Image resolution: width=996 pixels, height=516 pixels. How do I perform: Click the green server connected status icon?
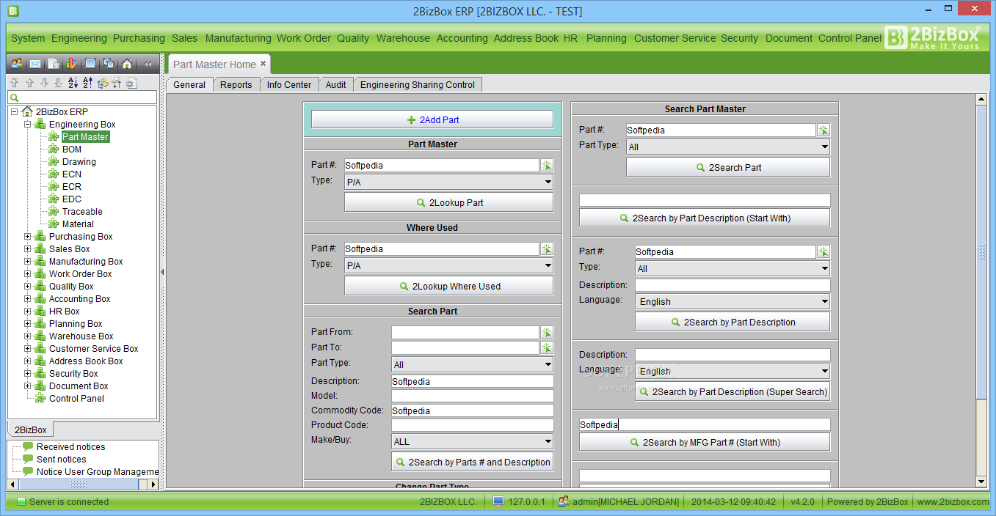[21, 501]
